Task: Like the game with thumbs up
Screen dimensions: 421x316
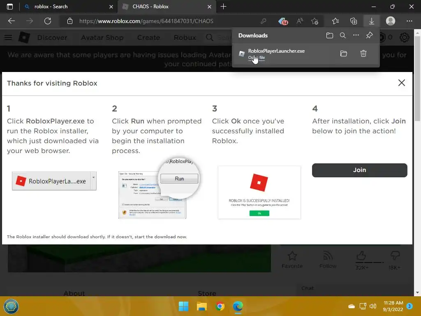Action: tap(361, 256)
